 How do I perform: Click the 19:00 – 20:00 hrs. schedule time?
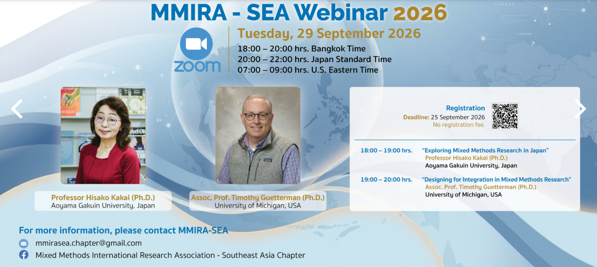tap(386, 179)
